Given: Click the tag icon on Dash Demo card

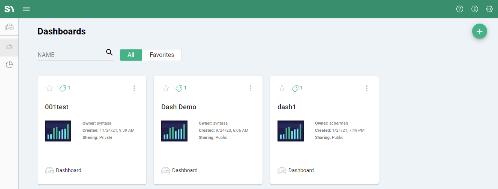Looking at the screenshot, I should 179,88.
